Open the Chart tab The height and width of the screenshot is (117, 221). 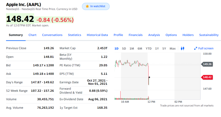pos(32,35)
